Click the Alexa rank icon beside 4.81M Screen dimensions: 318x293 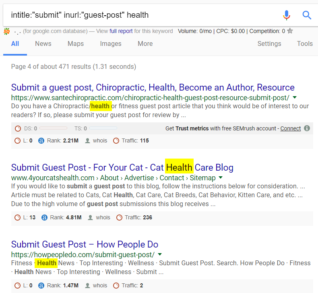click(x=44, y=218)
